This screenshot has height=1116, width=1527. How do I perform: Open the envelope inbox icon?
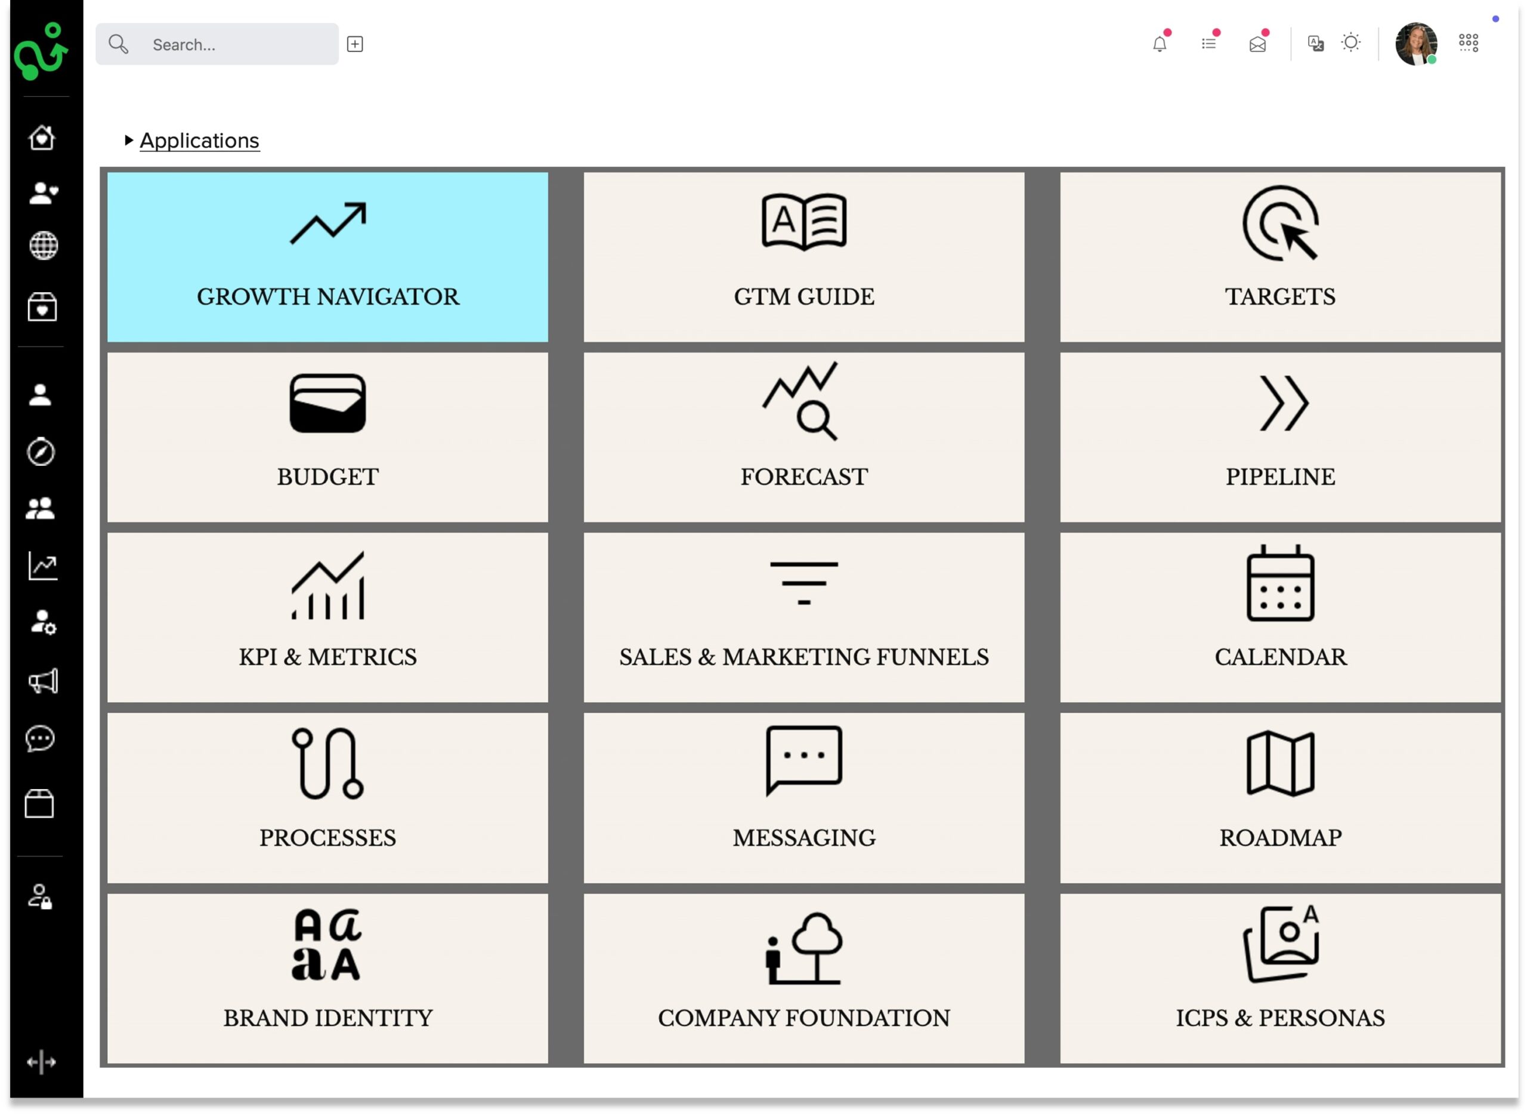1258,44
